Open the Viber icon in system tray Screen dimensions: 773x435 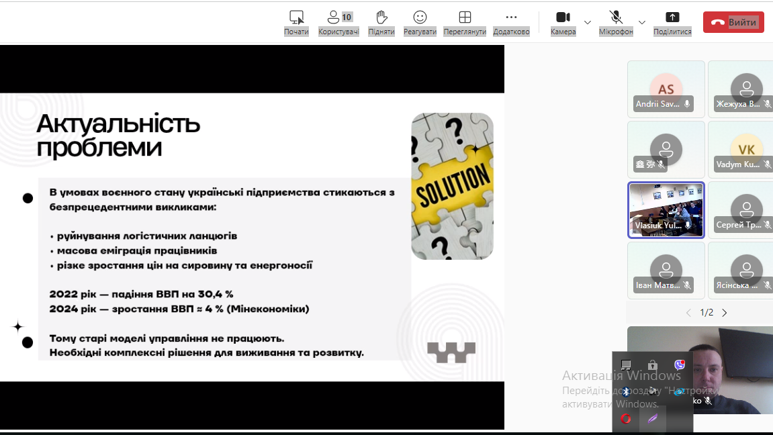(680, 365)
